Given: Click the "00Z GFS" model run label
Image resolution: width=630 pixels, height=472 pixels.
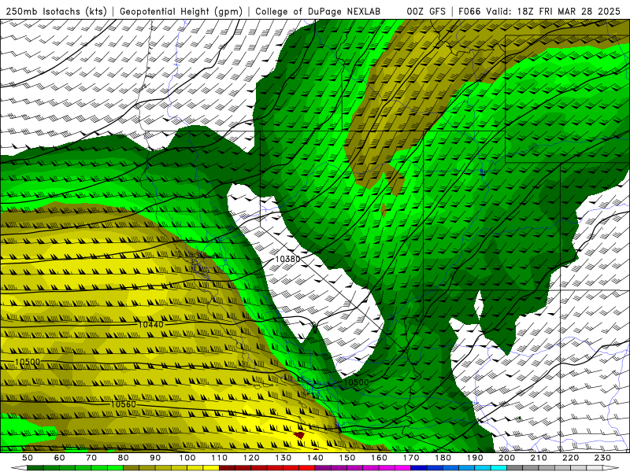Looking at the screenshot, I should tap(426, 12).
